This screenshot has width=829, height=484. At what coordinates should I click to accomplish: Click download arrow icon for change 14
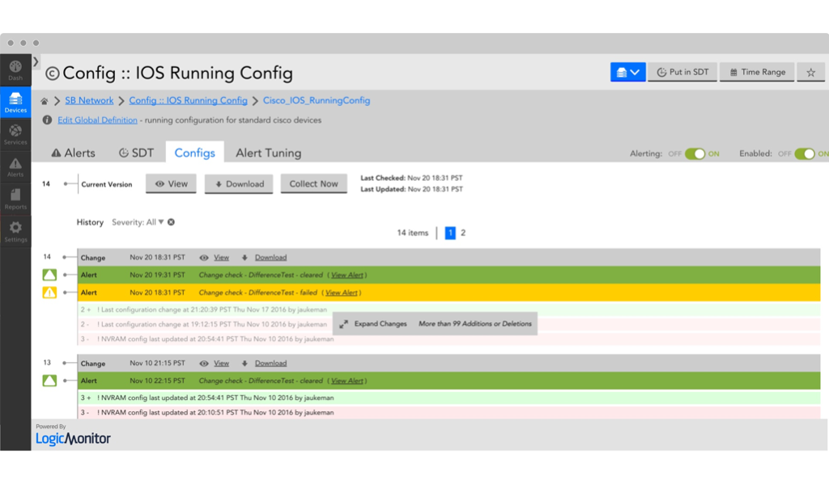pos(244,258)
